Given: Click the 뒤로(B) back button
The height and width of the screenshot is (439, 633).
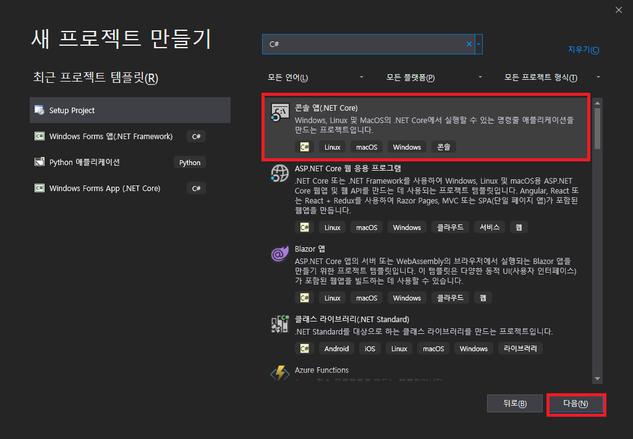Looking at the screenshot, I should [515, 404].
